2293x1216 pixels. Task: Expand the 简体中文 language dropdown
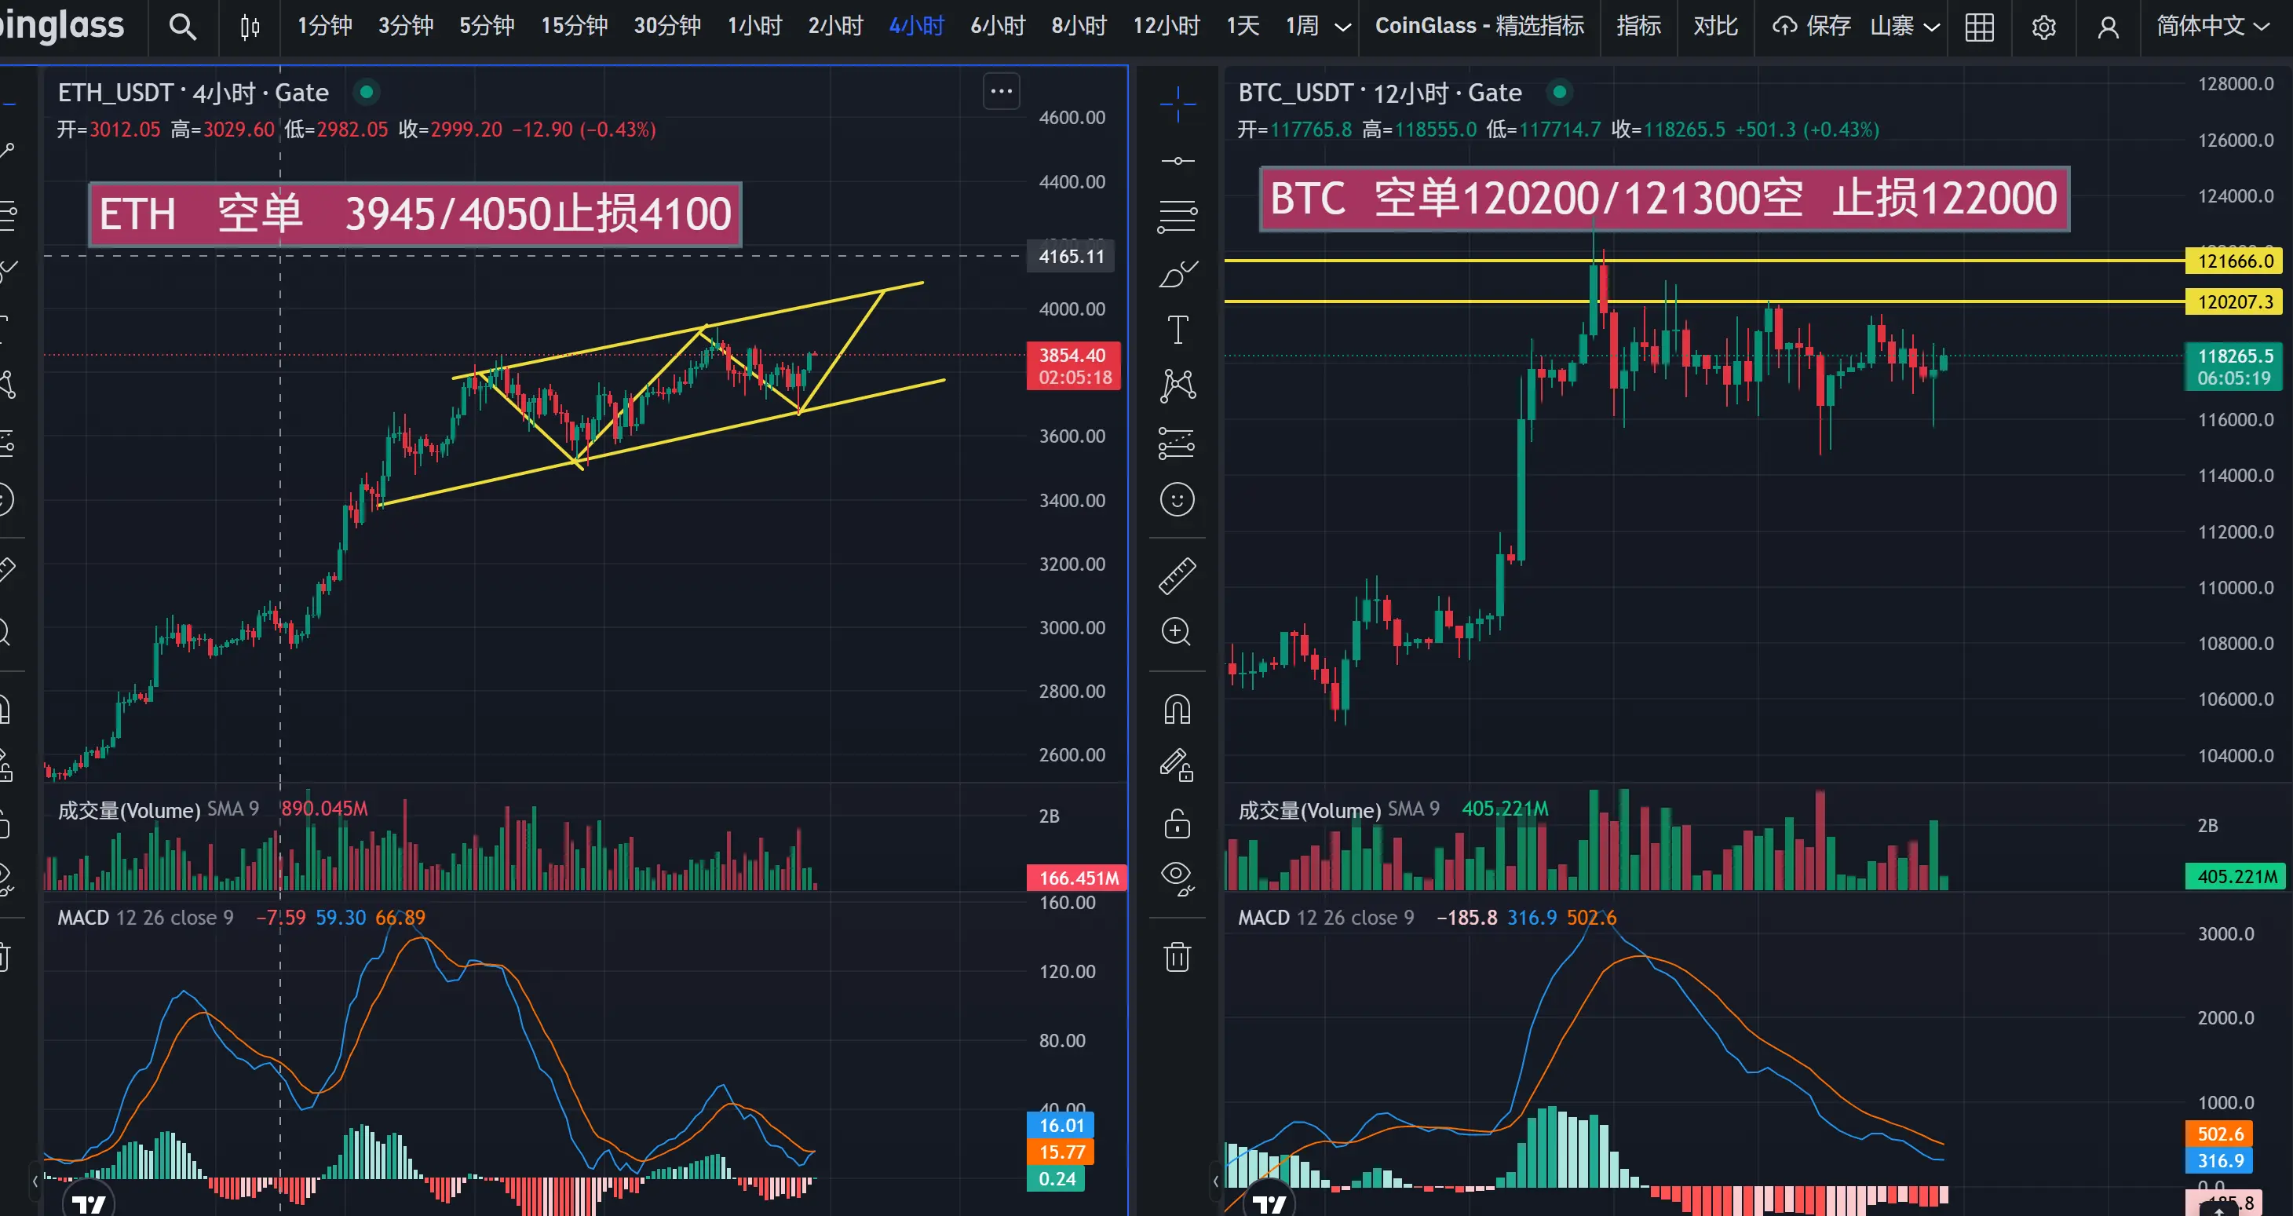click(2213, 26)
